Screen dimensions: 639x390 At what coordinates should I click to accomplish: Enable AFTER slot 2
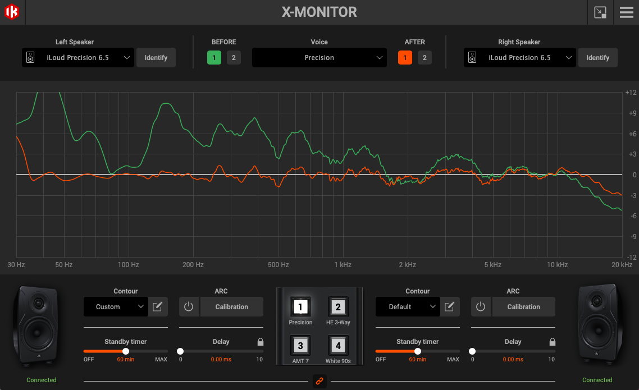[x=425, y=57]
